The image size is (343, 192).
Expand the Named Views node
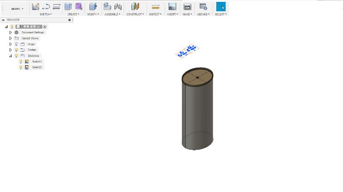[x=10, y=38]
